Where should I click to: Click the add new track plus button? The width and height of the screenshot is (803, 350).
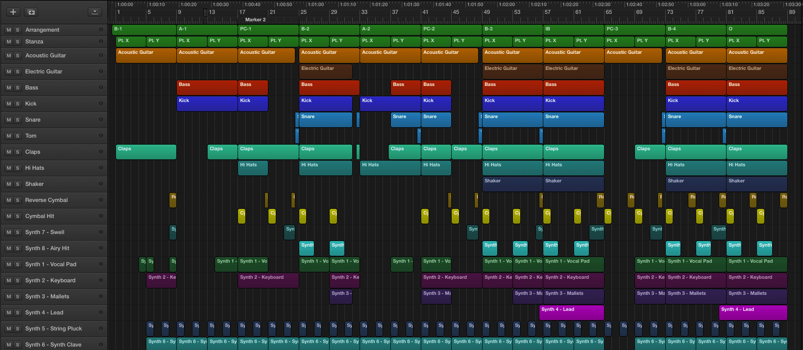pos(13,12)
